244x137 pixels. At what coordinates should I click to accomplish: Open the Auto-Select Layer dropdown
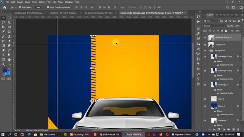(39, 7)
